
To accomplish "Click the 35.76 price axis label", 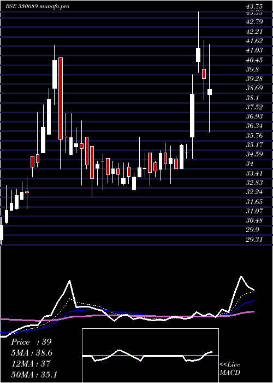I will 254,136.
